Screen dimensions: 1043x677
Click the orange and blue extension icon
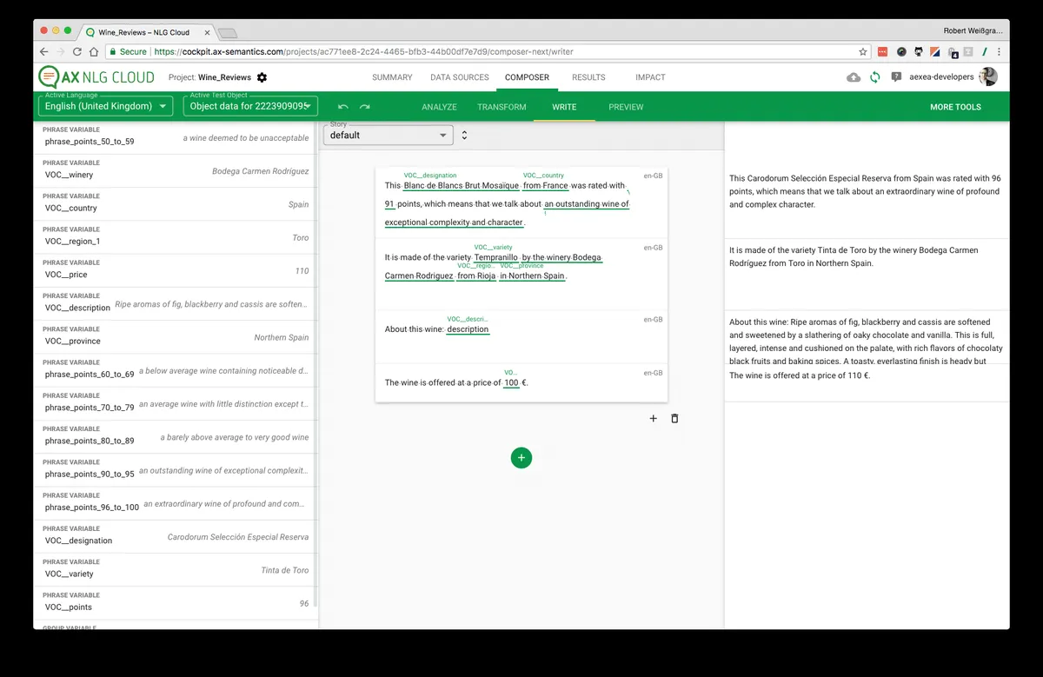(x=934, y=52)
